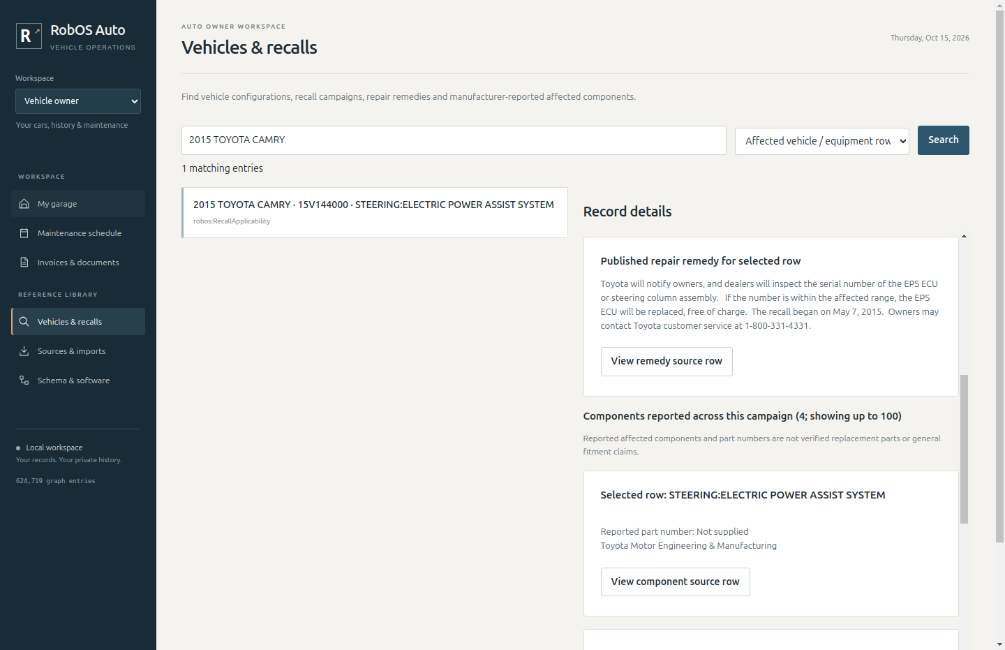The image size is (1005, 650).
Task: Open My garage in sidebar
Action: pos(78,204)
